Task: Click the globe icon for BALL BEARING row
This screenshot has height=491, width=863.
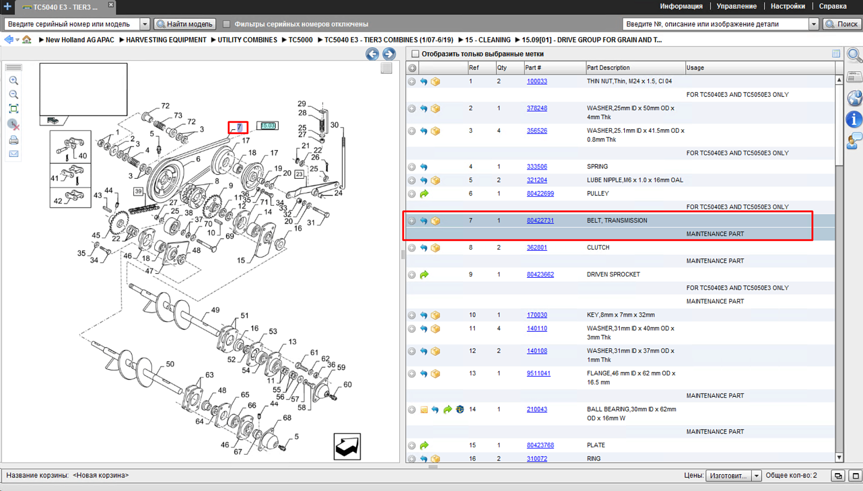Action: 460,409
